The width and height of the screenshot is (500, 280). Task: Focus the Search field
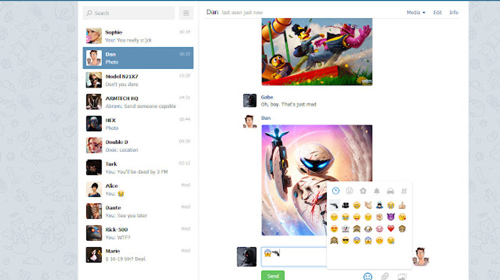pos(129,13)
